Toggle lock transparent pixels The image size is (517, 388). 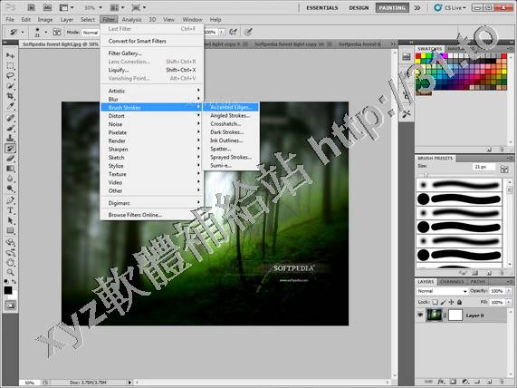tap(436, 302)
